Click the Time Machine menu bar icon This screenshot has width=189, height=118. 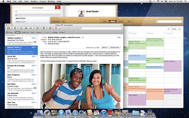[150, 1]
